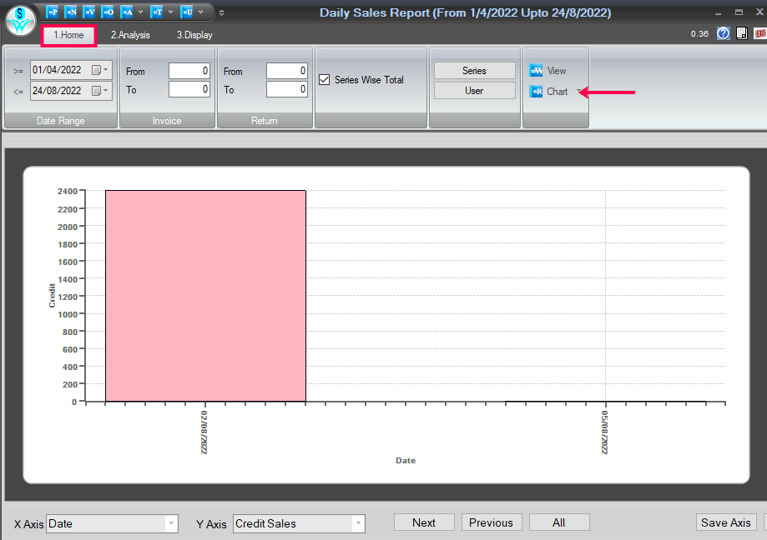Click the Series button
This screenshot has width=767, height=540.
[475, 71]
